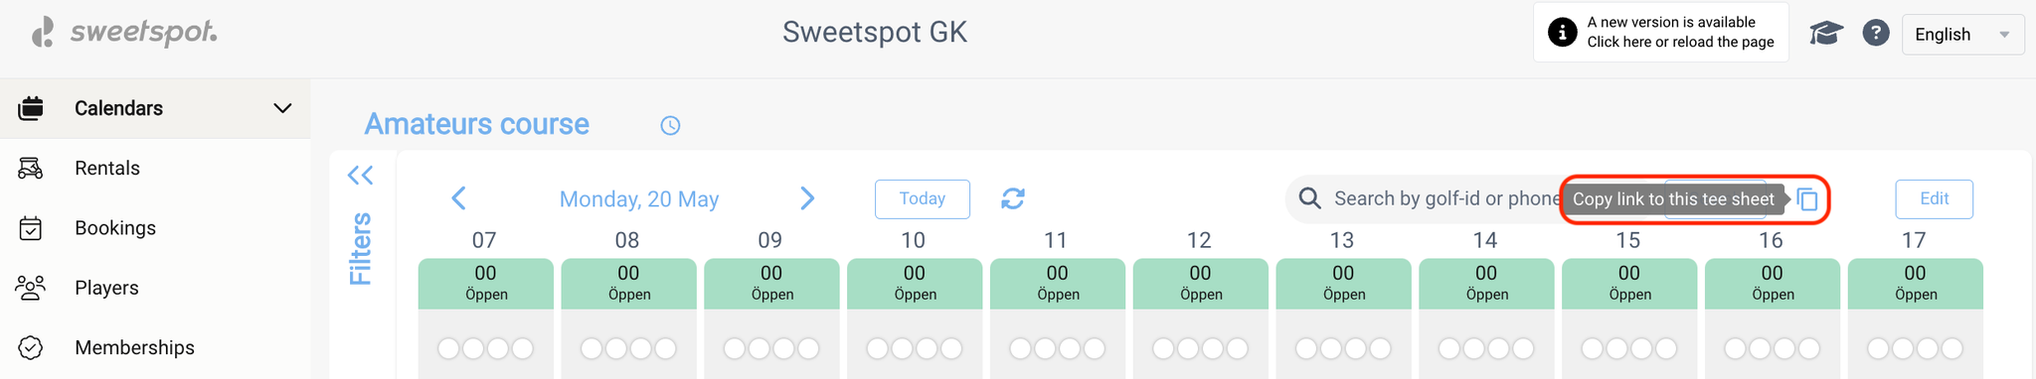Click the clock icon beside Amateurs course
This screenshot has height=379, width=2036.
tap(670, 125)
